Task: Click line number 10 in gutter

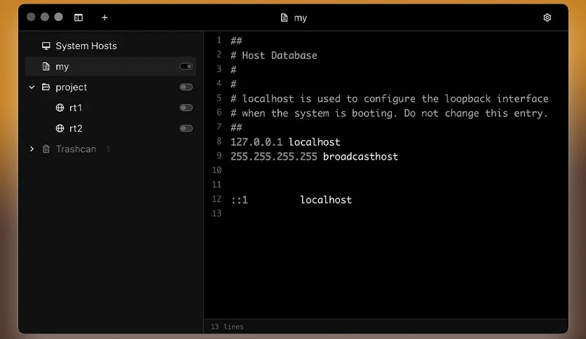Action: tap(217, 170)
